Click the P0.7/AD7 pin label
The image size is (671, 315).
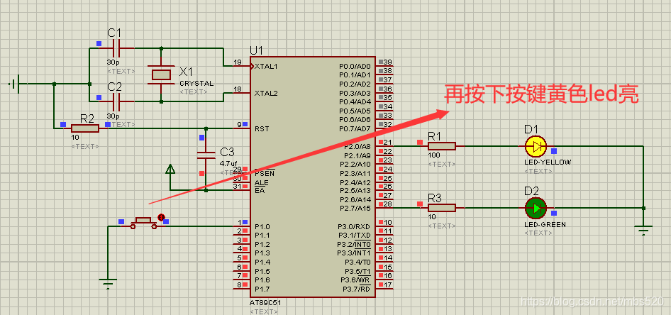tap(355, 128)
